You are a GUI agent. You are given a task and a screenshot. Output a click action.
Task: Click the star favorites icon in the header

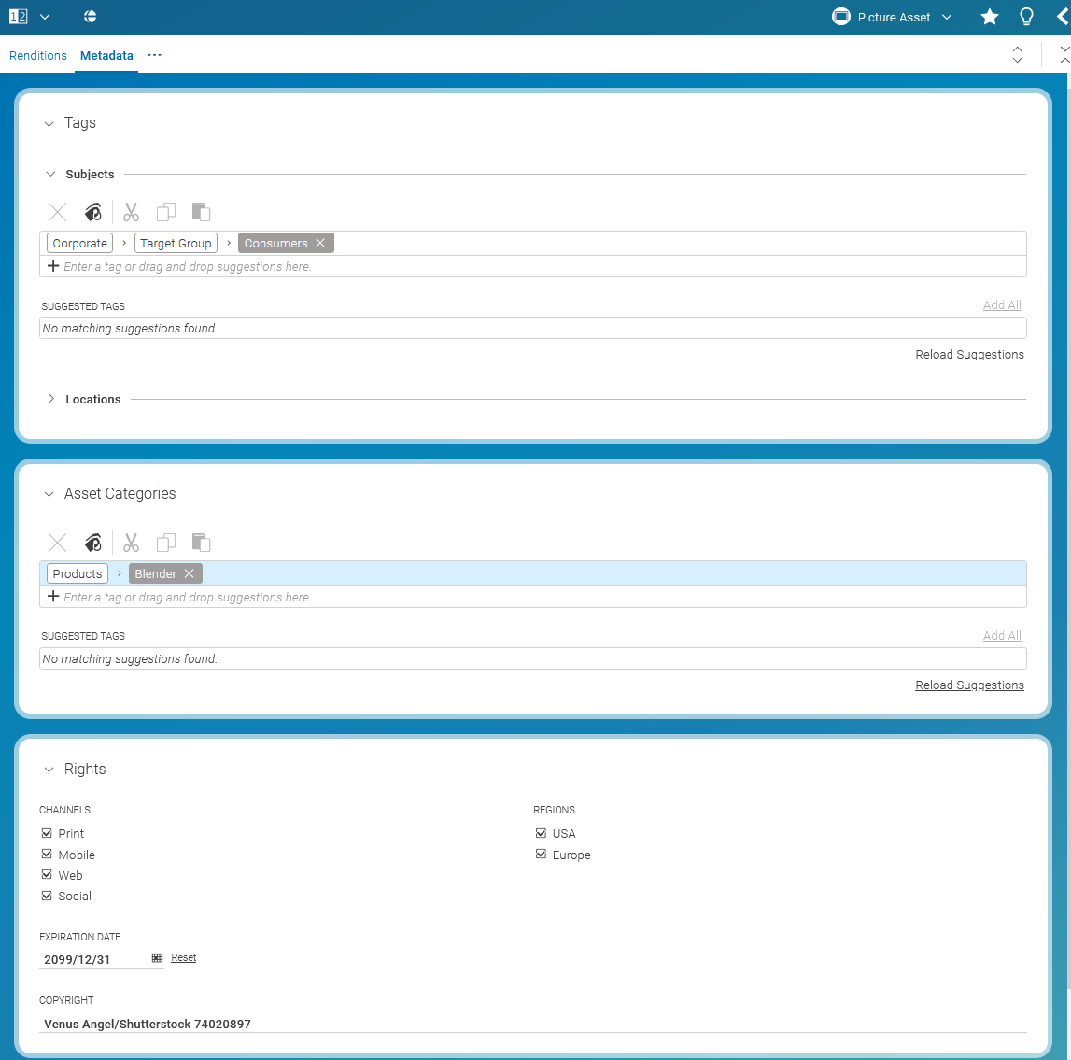989,17
